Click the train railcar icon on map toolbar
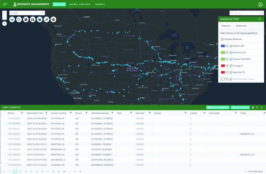 pyautogui.click(x=53, y=19)
